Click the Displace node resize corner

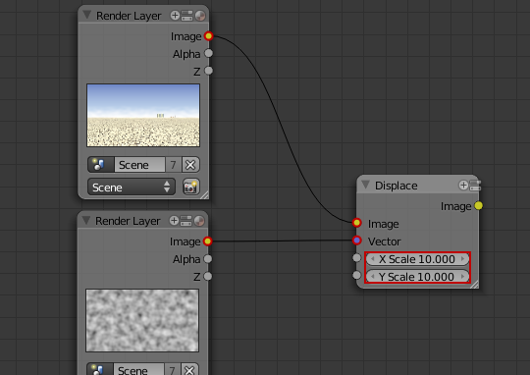tap(475, 285)
